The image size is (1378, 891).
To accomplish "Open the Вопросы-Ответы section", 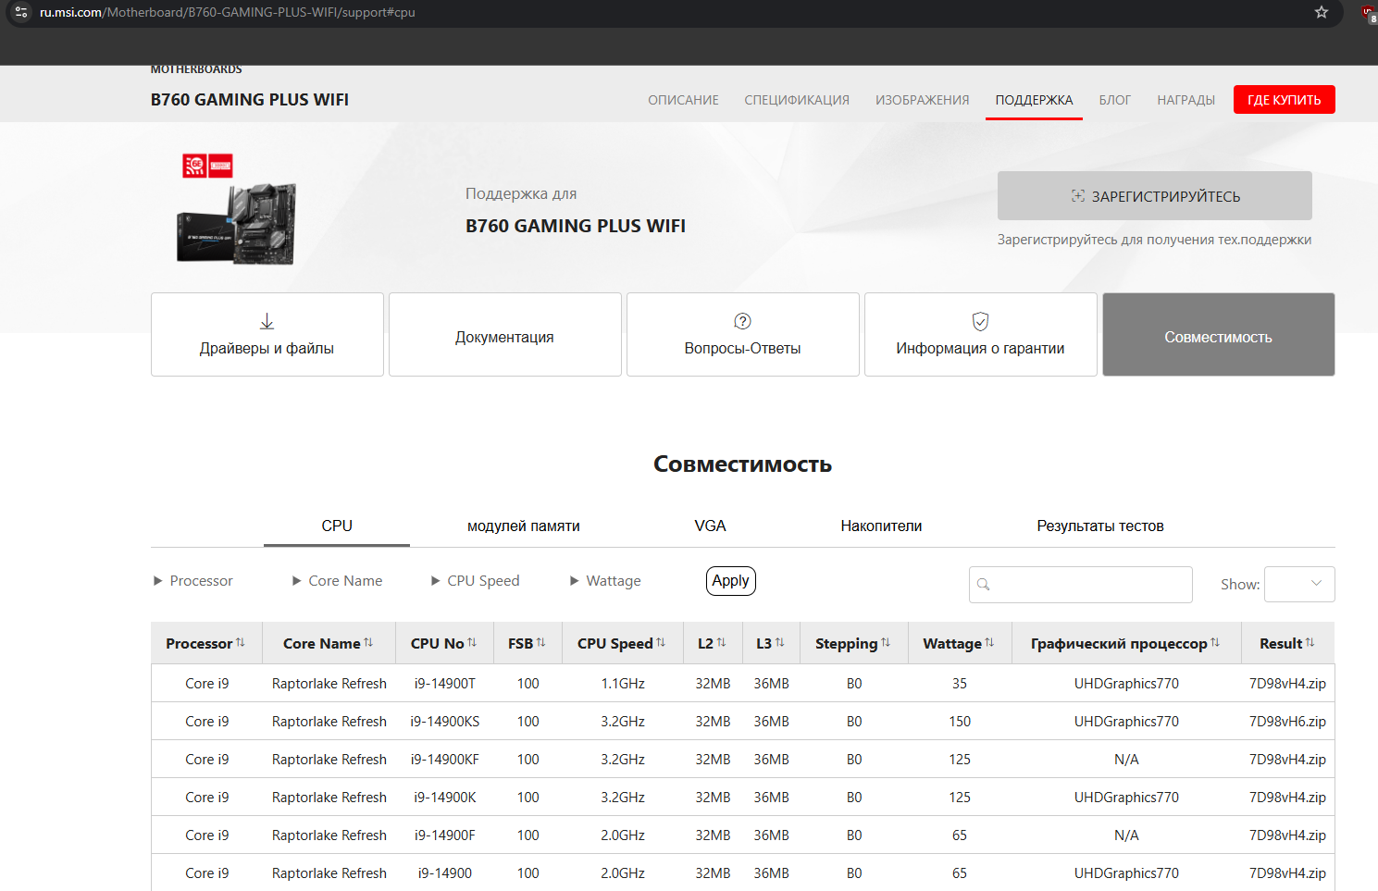I will (743, 335).
